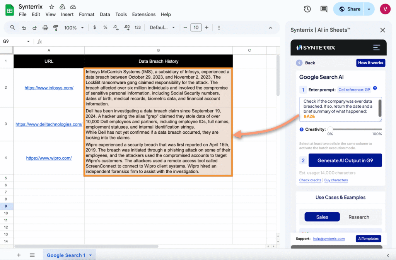The image size is (396, 260).
Task: Open the File menu
Action: click(x=22, y=14)
